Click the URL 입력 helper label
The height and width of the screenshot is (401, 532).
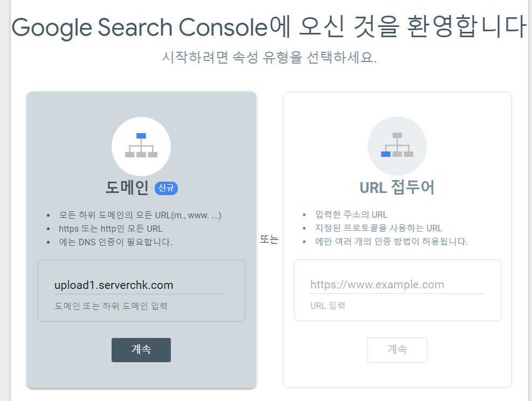(x=328, y=306)
